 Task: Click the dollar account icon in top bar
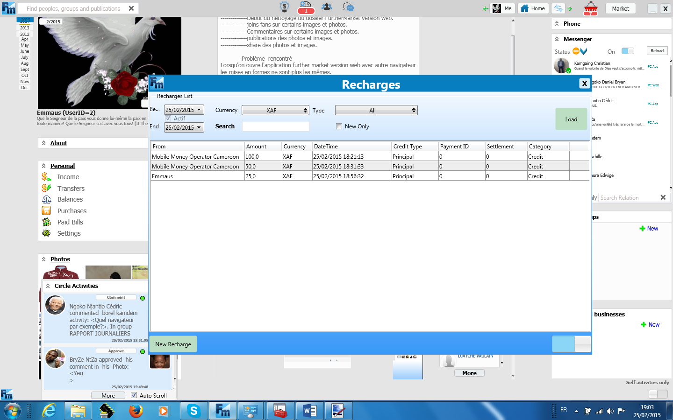[284, 7]
